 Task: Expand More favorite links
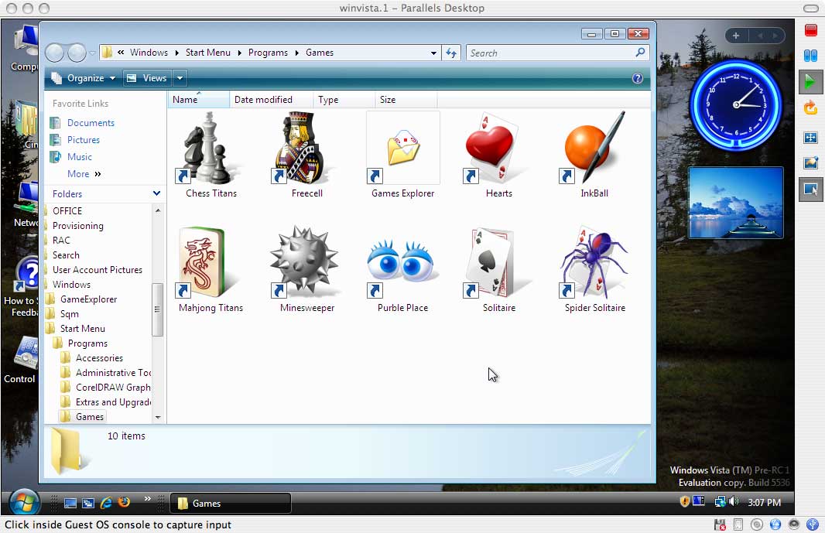84,174
